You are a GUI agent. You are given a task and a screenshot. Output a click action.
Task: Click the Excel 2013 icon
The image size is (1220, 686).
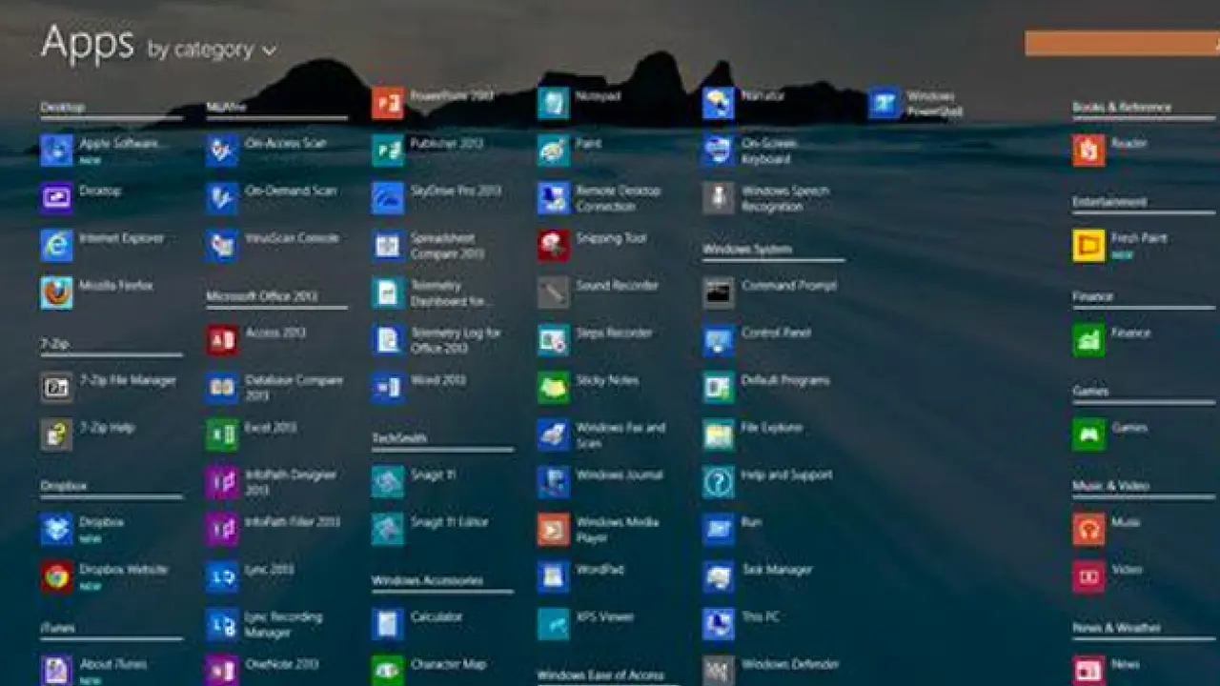click(222, 434)
